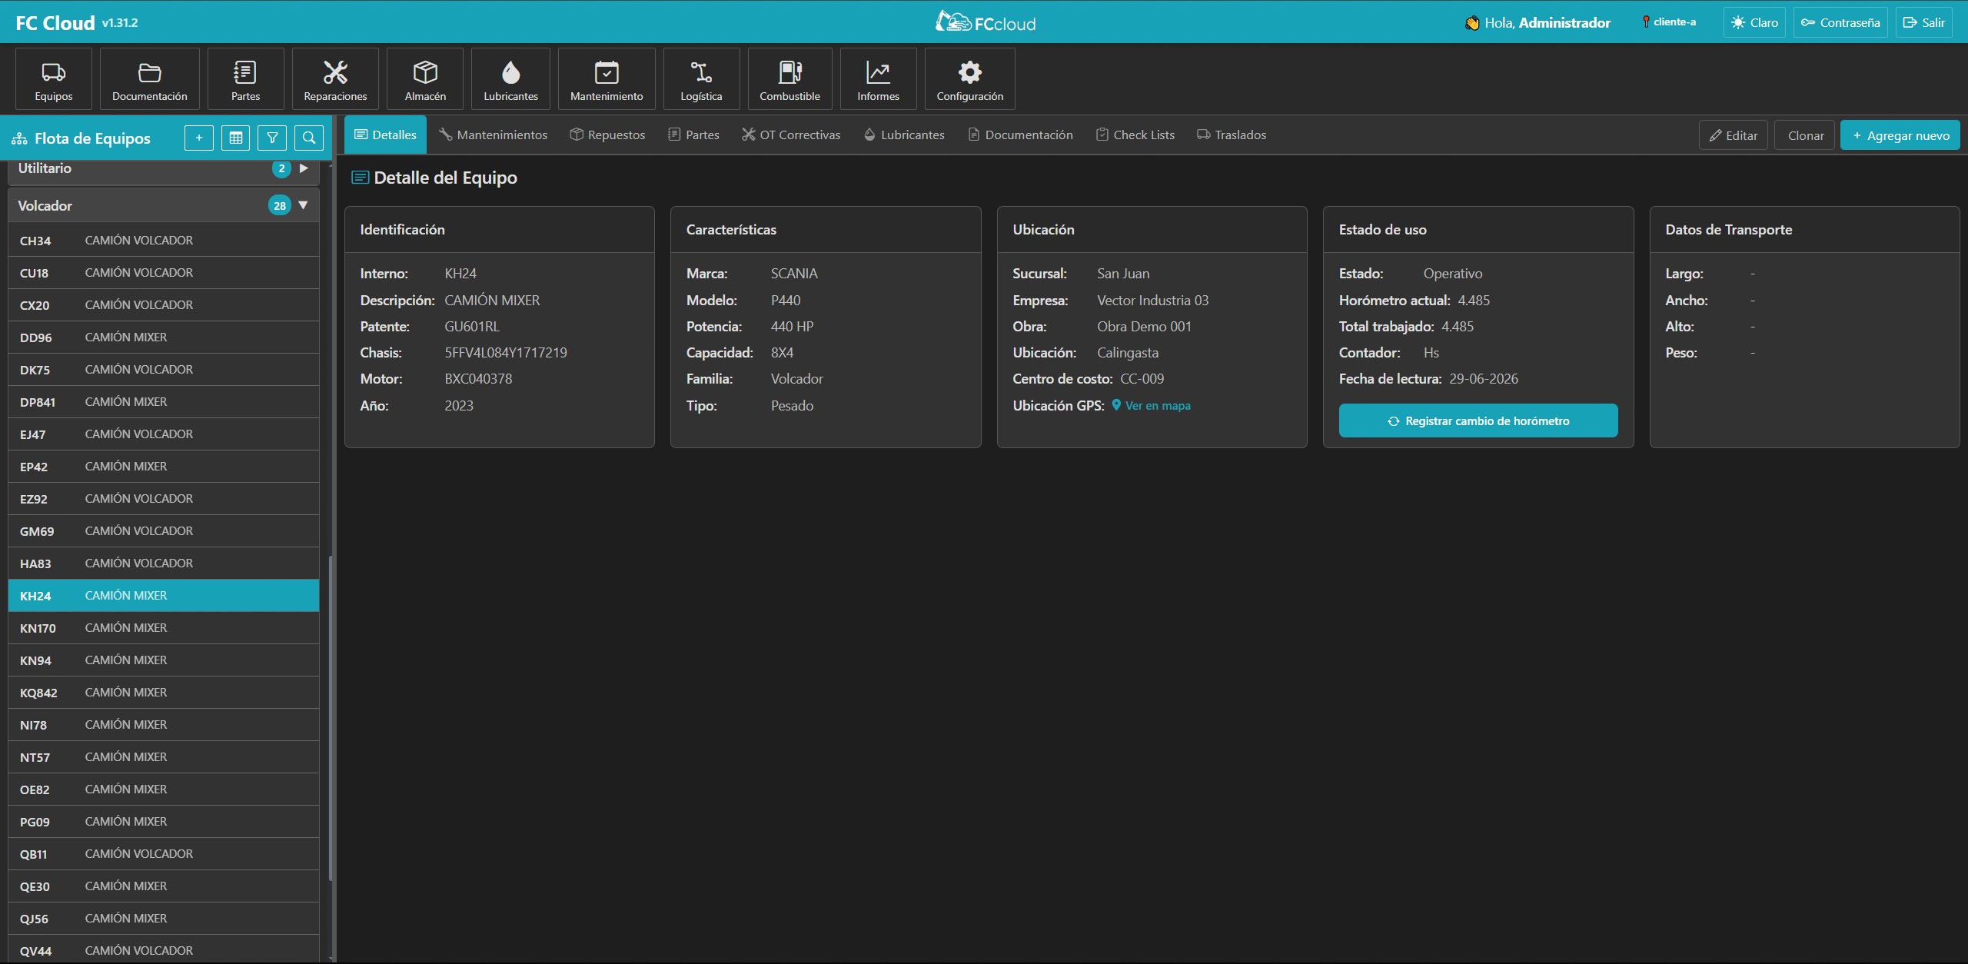This screenshot has height=964, width=1968.
Task: Open the Almacén module
Action: coord(425,80)
